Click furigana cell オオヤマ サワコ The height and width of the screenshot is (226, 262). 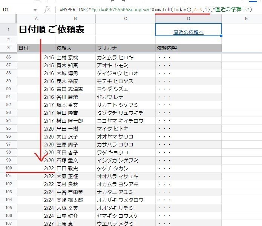point(126,137)
